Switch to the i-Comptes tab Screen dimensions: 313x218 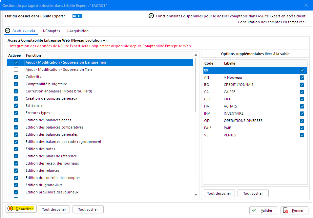click(52, 31)
